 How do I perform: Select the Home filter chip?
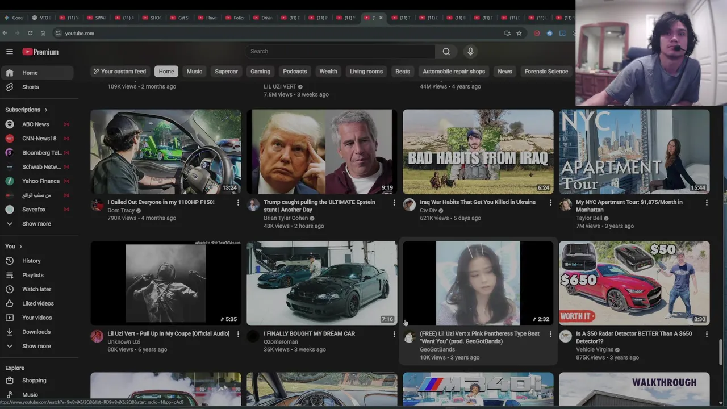point(166,72)
